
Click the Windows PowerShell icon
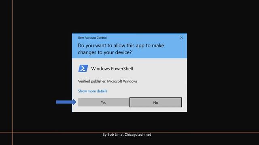(83, 68)
